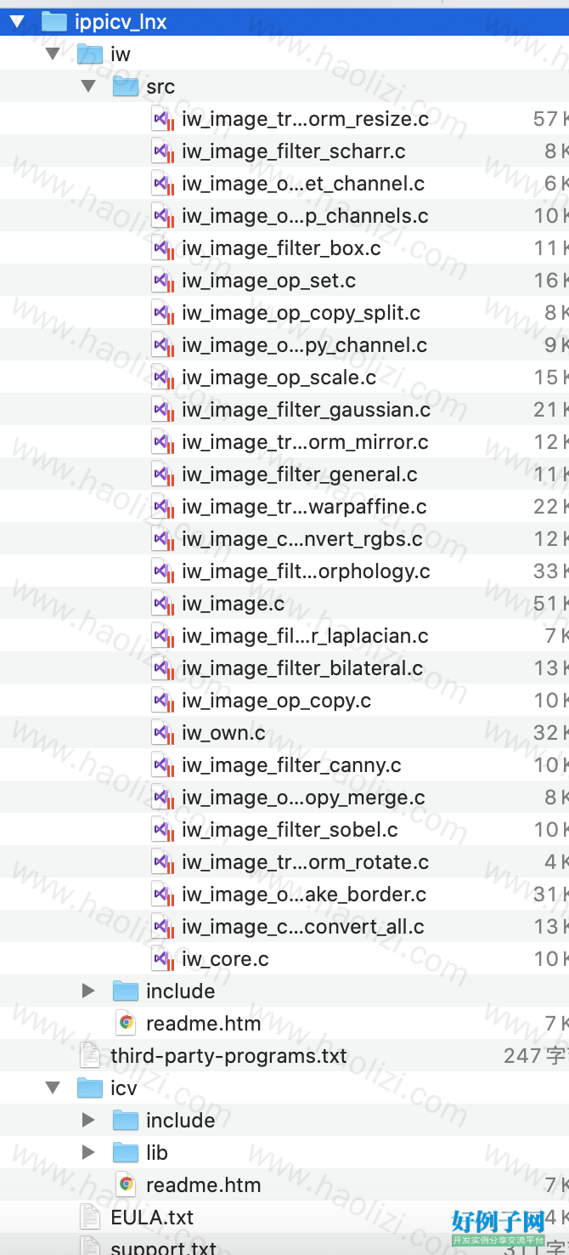Select the src folder name

(161, 87)
